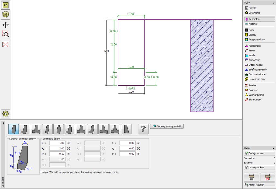Switch to 3D view mode
The width and height of the screenshot is (276, 189).
[6, 15]
